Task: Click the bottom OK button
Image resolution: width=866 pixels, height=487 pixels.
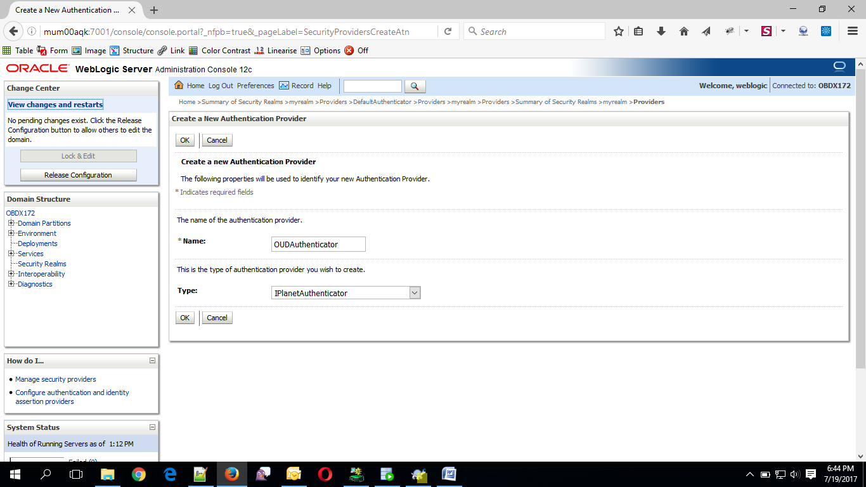Action: coord(184,318)
